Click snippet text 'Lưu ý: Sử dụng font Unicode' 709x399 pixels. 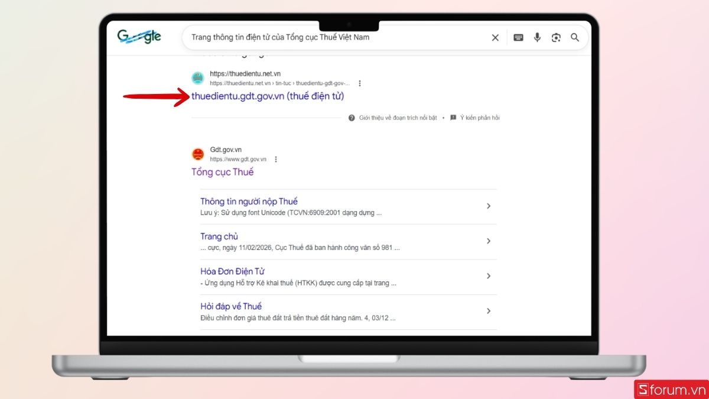(x=291, y=213)
